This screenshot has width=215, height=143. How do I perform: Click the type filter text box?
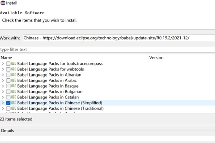[x=107, y=49]
